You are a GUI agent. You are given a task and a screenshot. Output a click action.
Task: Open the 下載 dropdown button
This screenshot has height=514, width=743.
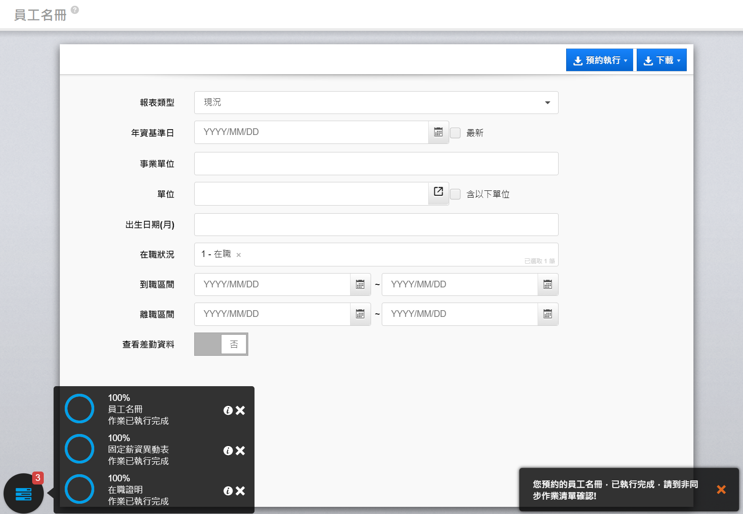coord(661,60)
